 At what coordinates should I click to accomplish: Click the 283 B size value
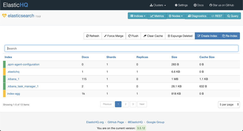tap(175, 64)
